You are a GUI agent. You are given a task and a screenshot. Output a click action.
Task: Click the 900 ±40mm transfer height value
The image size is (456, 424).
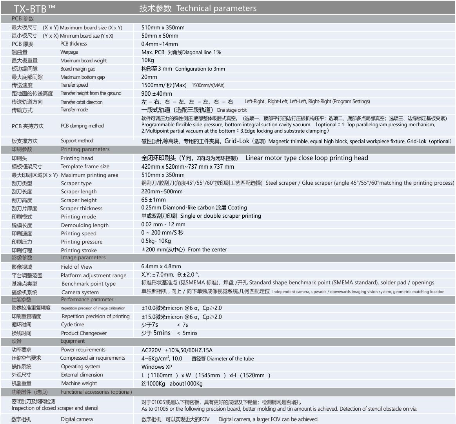156,94
